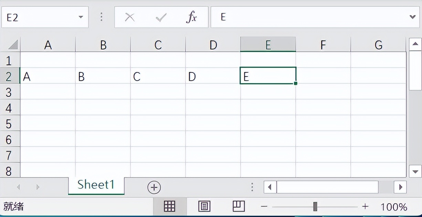Click the Select All corner triangle

13,45
